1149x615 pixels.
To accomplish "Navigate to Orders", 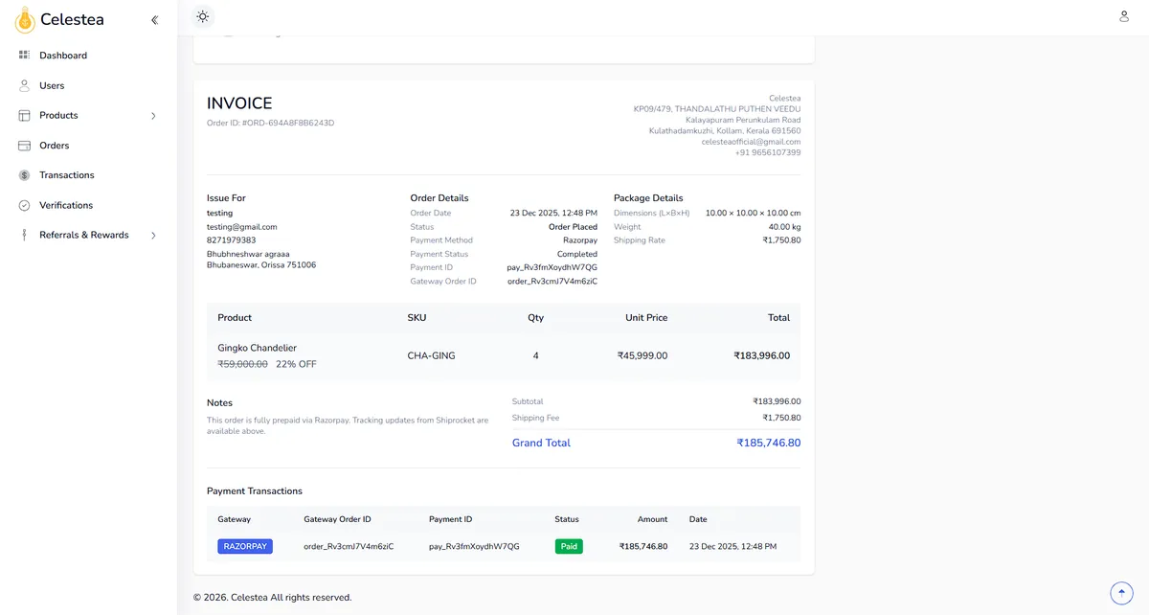I will (x=55, y=146).
